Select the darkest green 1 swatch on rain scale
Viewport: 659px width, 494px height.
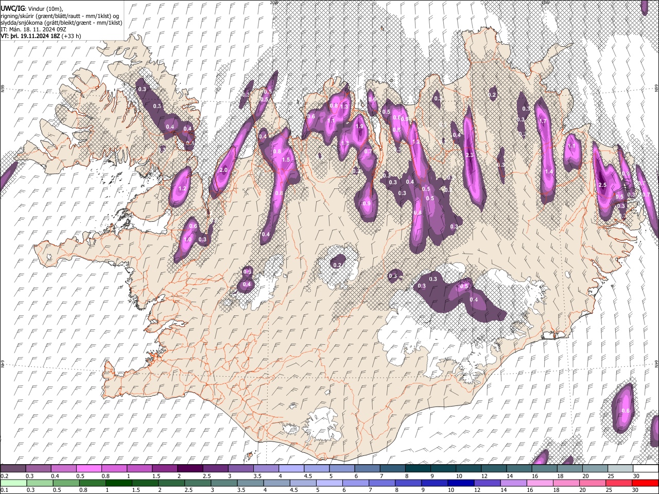pyautogui.click(x=119, y=483)
